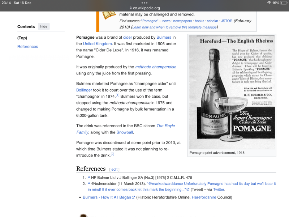Select reference text 'HP Bulmer Ltd v J Bollinger SA'
The width and height of the screenshot is (289, 217).
pyautogui.click(x=117, y=178)
